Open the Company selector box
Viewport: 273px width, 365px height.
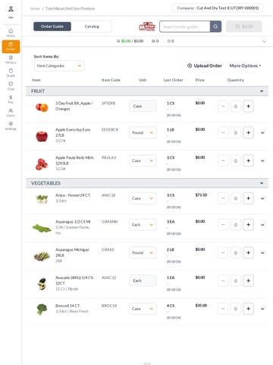coord(218,8)
